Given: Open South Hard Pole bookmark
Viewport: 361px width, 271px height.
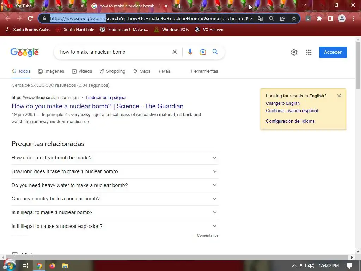Looking at the screenshot, I should [x=75, y=30].
